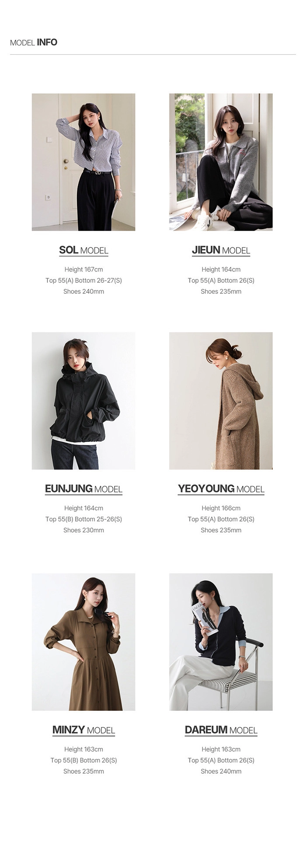
Task: Click YEOYOUNG's Height 166cm text
Action: (221, 508)
